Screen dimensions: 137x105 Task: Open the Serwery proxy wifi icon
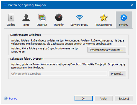[79, 18]
